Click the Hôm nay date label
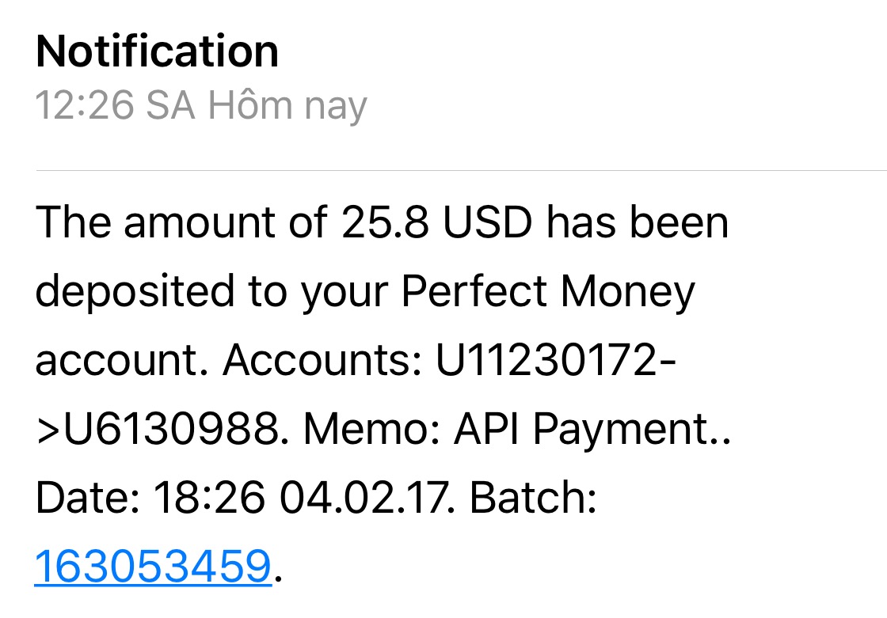This screenshot has height=618, width=887. 287,106
